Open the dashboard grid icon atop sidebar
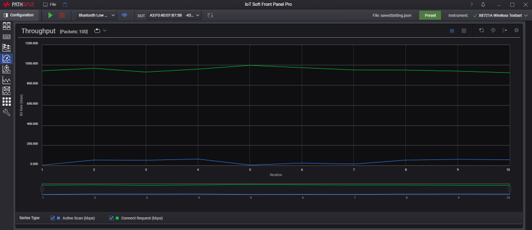The width and height of the screenshot is (532, 230). tap(7, 26)
